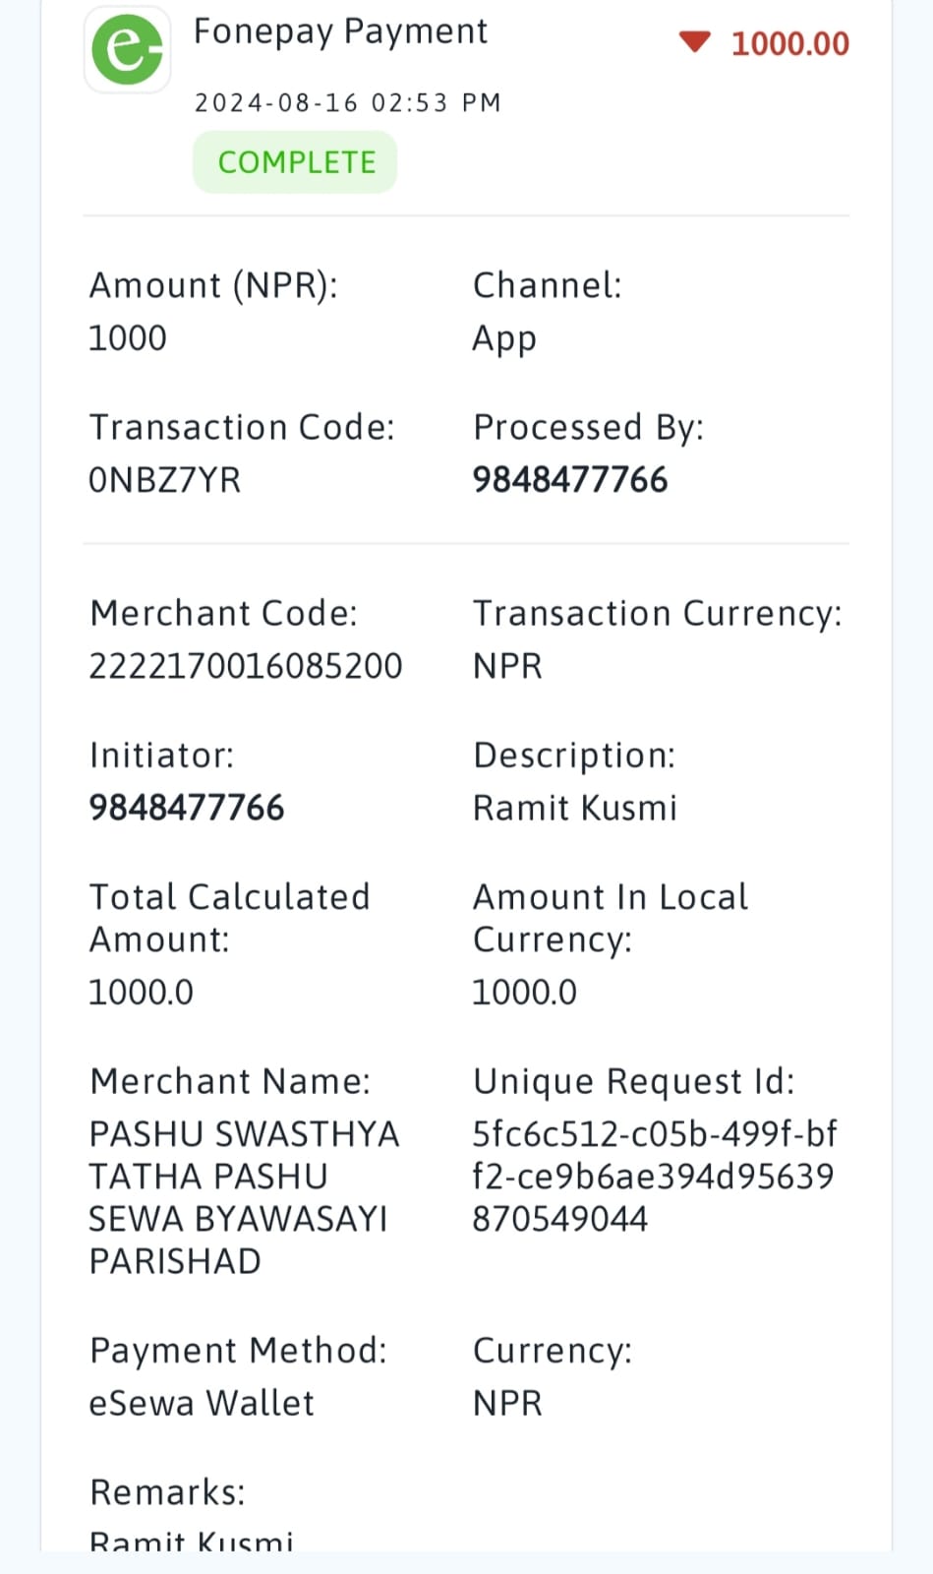Tap the Initiator number 9848477766

point(187,808)
